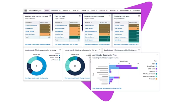Click the center total 23 in week donut chart

tap(75, 66)
